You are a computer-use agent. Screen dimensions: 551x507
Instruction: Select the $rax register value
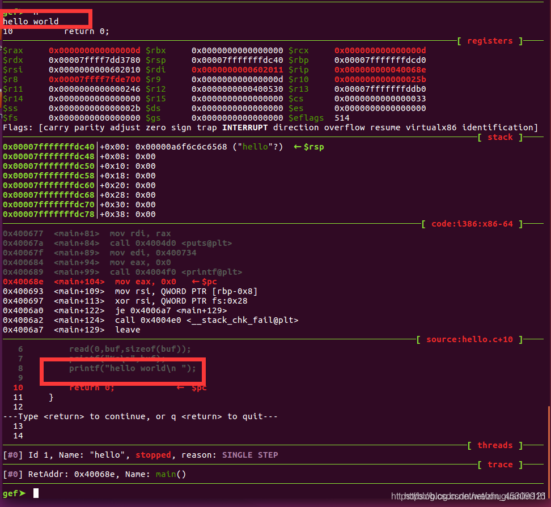pos(95,50)
